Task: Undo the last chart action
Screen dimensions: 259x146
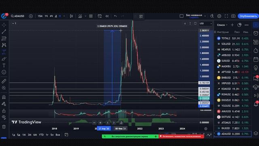Action: [115, 16]
